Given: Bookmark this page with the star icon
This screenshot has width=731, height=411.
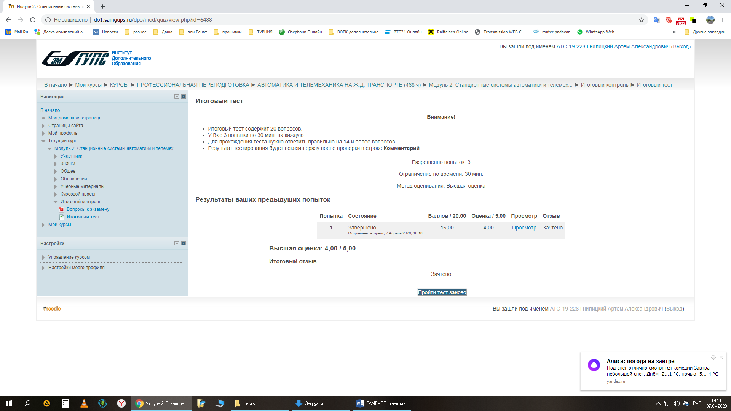Looking at the screenshot, I should pos(642,20).
